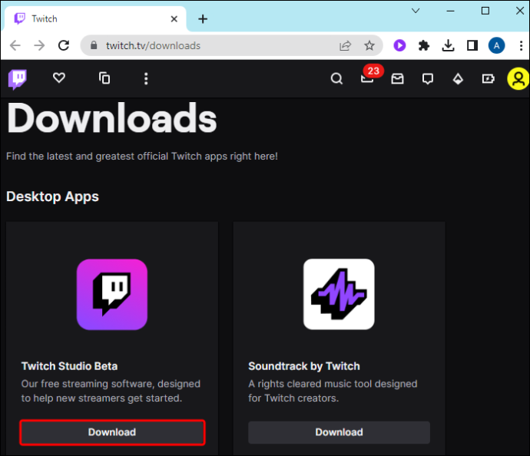Viewport: 530px width, 456px height.
Task: Expand the tab search chevron
Action: 416,11
